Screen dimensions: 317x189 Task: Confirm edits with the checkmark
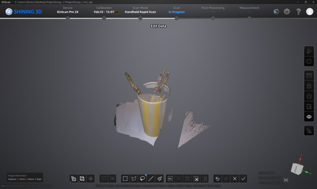point(243,178)
